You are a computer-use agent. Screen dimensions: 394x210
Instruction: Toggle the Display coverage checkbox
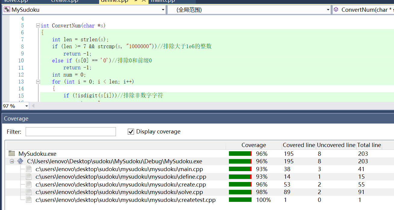[x=131, y=131]
